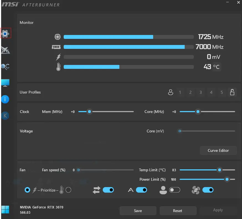Select user profile slot 3

point(200,92)
